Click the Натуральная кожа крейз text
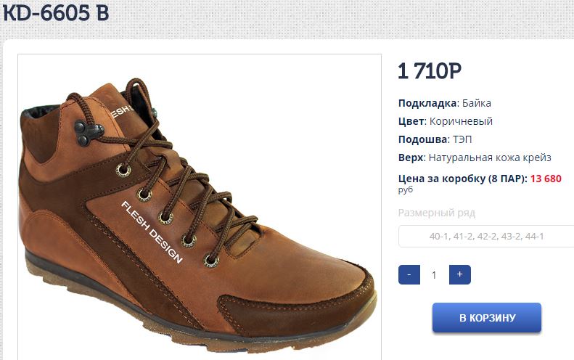 click(490, 157)
